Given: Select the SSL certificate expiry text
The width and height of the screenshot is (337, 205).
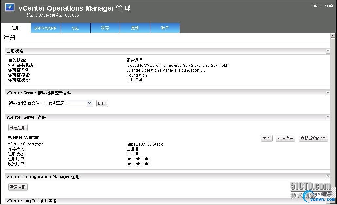Looking at the screenshot, I should tap(178, 66).
